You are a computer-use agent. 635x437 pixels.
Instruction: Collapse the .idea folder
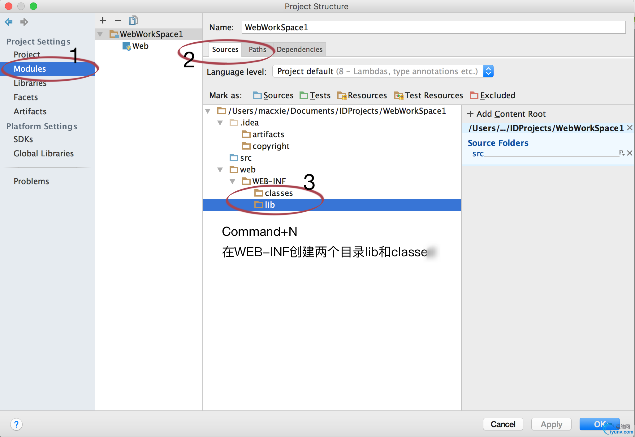click(x=220, y=123)
